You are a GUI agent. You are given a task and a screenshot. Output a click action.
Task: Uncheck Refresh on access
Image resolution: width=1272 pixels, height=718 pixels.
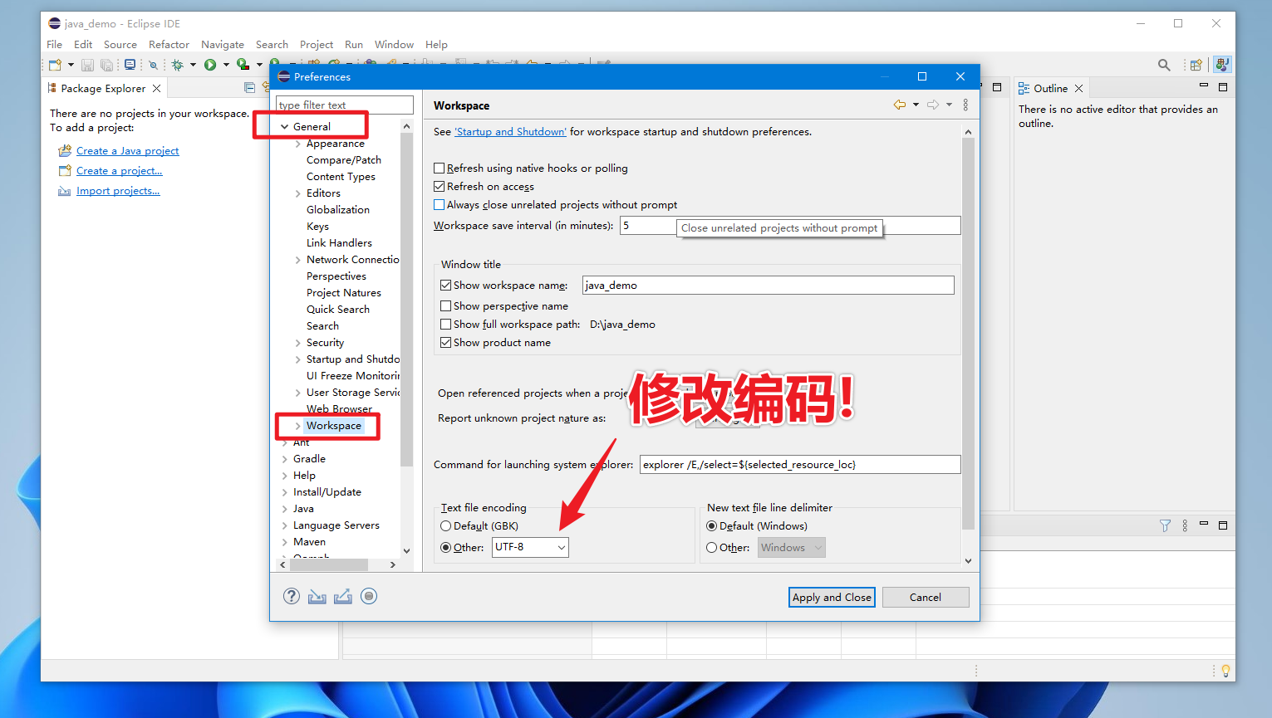pyautogui.click(x=439, y=186)
